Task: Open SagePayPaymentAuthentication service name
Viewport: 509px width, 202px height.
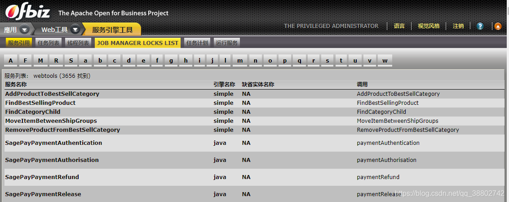Action: click(53, 143)
